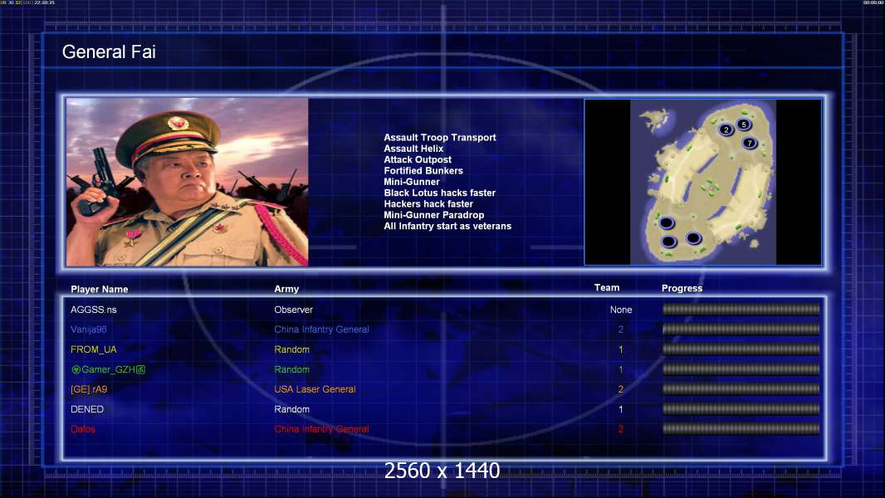
Task: Click the "Assault Helix" ability line
Action: pyautogui.click(x=413, y=149)
